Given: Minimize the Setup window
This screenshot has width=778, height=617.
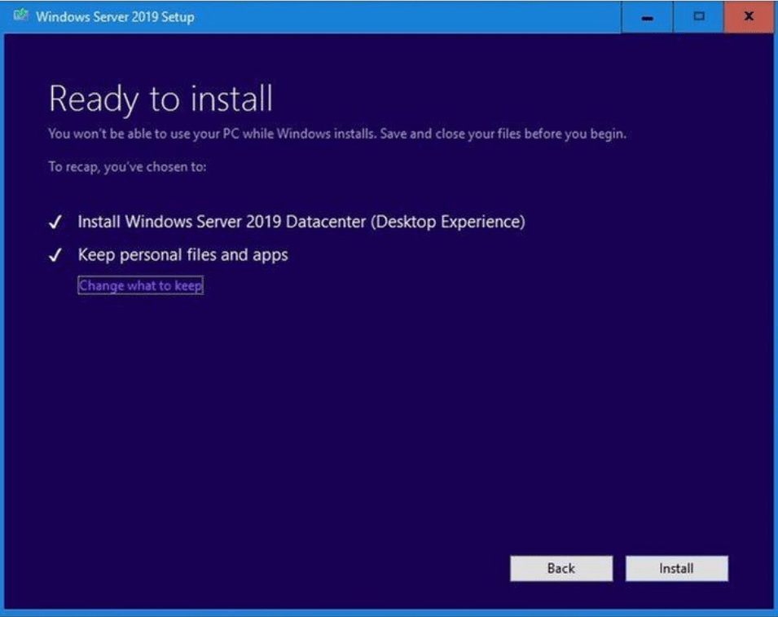Looking at the screenshot, I should pyautogui.click(x=648, y=17).
